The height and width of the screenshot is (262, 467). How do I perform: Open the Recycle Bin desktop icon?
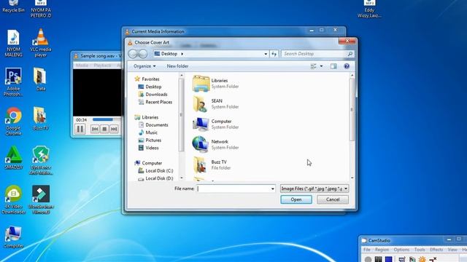(x=13, y=6)
